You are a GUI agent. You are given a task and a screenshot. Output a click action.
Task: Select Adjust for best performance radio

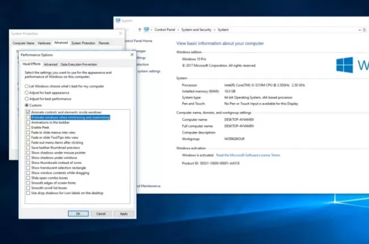(27, 99)
